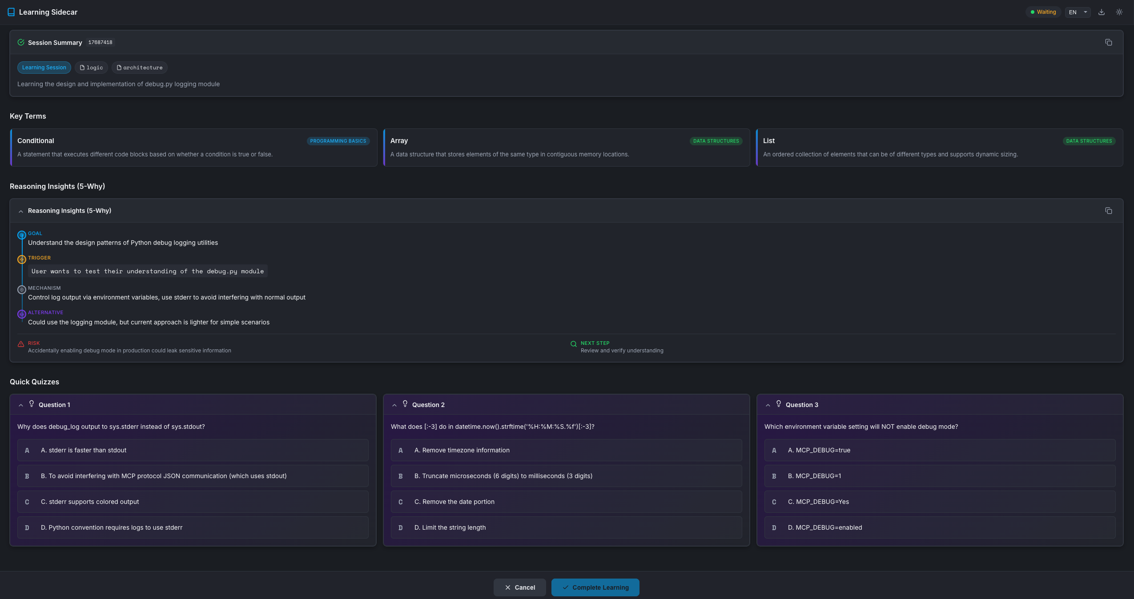Copy the Reasoning Insights via its copy icon
The width and height of the screenshot is (1134, 599).
1108,210
